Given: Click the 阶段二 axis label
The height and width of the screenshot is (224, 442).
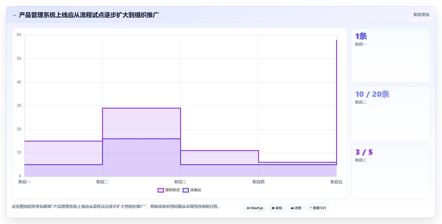Looking at the screenshot, I should [103, 182].
